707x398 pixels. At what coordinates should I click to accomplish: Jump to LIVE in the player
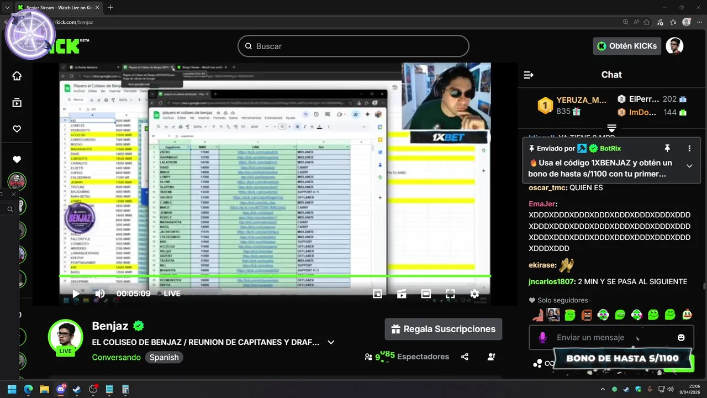pyautogui.click(x=169, y=294)
